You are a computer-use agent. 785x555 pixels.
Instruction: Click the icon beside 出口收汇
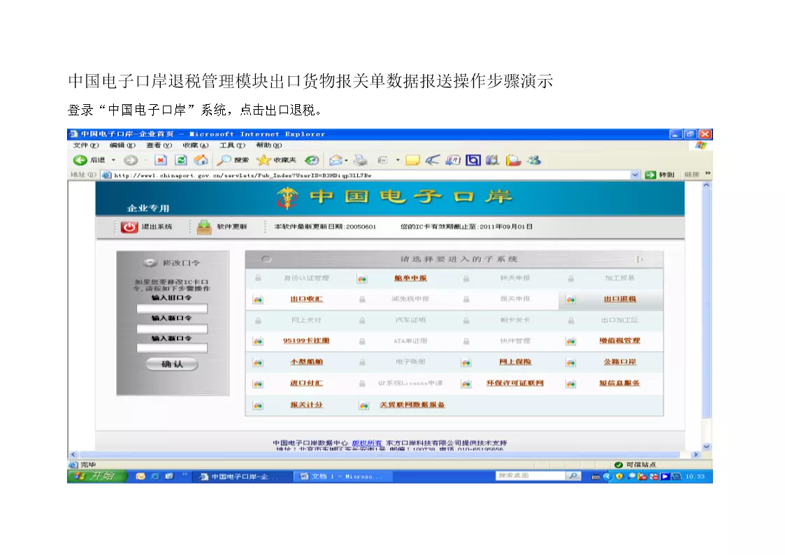[x=258, y=300]
